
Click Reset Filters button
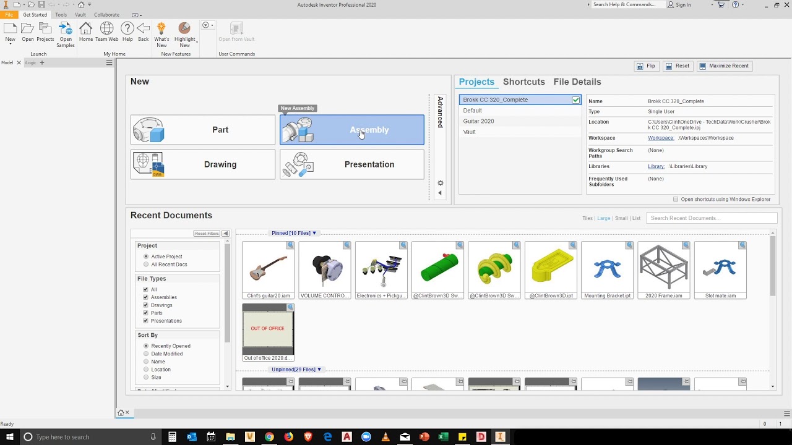[x=207, y=234]
